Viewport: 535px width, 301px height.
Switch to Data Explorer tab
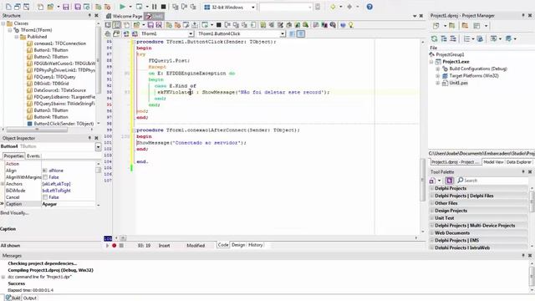click(518, 162)
